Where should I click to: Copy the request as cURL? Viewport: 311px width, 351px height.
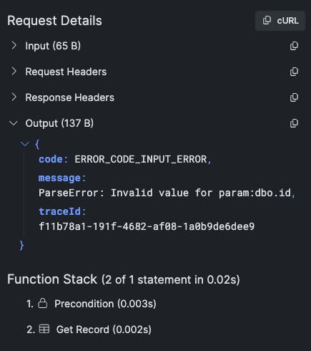[280, 21]
